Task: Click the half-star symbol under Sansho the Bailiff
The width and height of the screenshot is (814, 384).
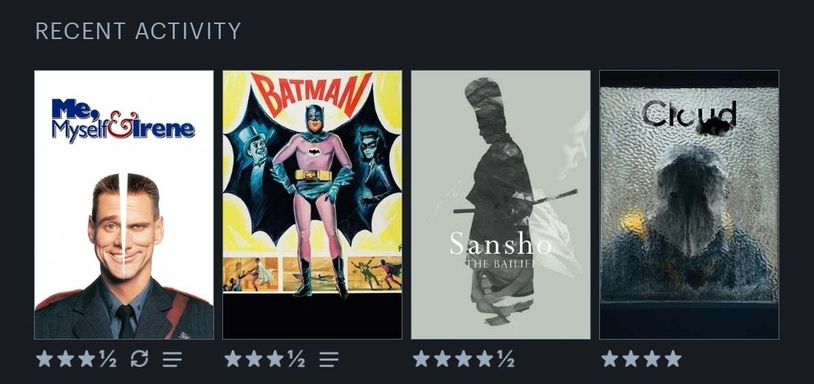Action: tap(505, 359)
